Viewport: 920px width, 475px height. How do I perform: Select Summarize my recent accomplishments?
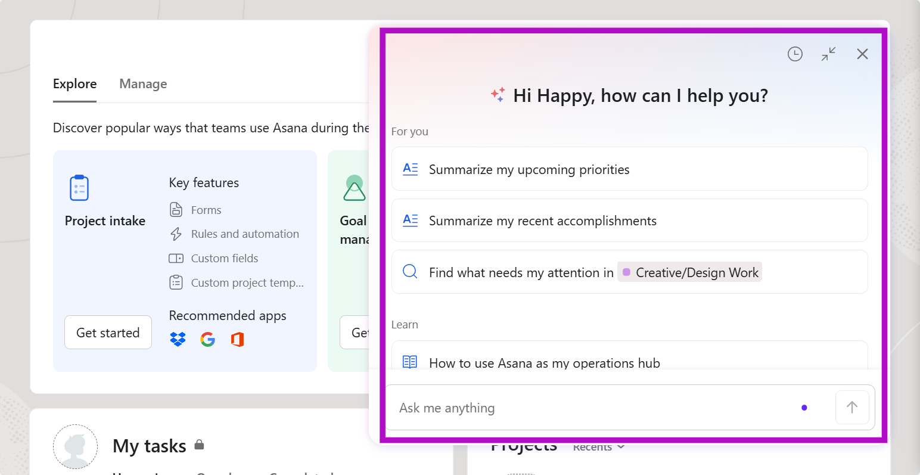click(x=629, y=221)
